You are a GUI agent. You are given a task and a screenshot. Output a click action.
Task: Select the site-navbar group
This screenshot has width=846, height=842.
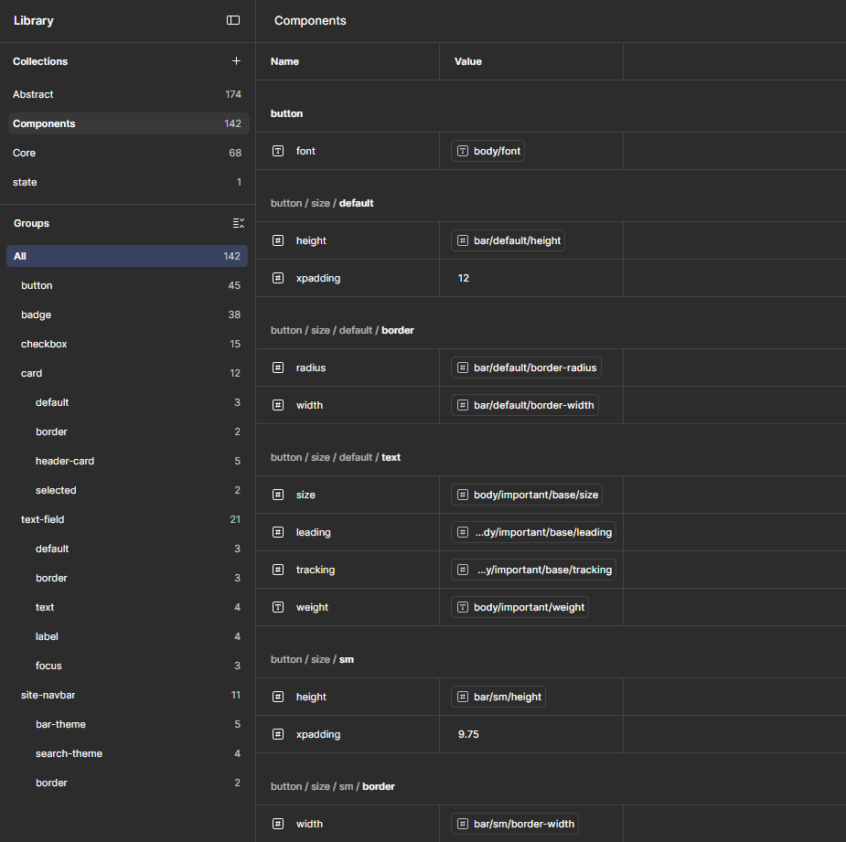[127, 696]
